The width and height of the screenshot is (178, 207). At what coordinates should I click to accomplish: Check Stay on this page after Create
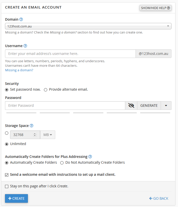[7, 186]
